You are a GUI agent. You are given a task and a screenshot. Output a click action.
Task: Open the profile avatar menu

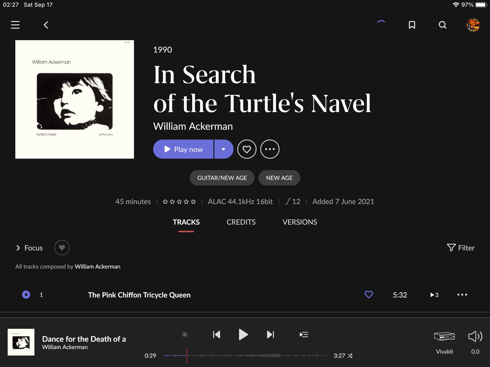473,25
